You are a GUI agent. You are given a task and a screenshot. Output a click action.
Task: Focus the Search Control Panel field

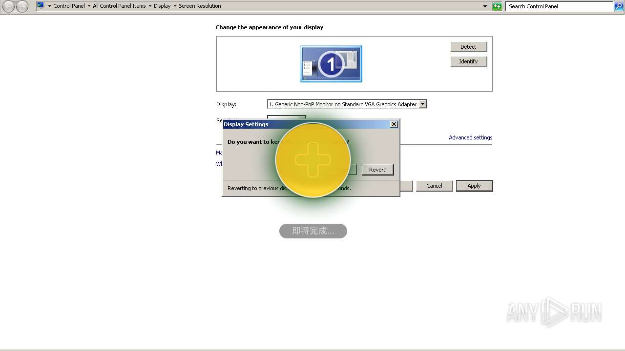pyautogui.click(x=559, y=6)
